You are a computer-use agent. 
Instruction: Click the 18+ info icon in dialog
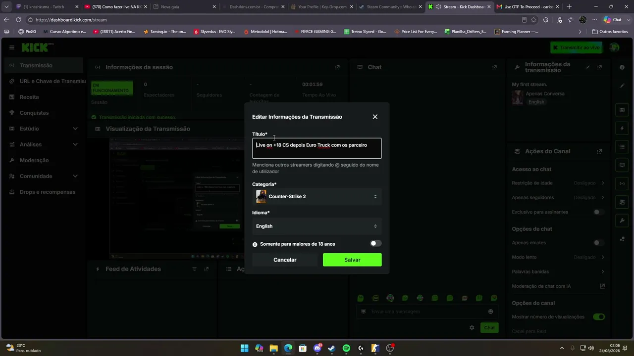[255, 244]
